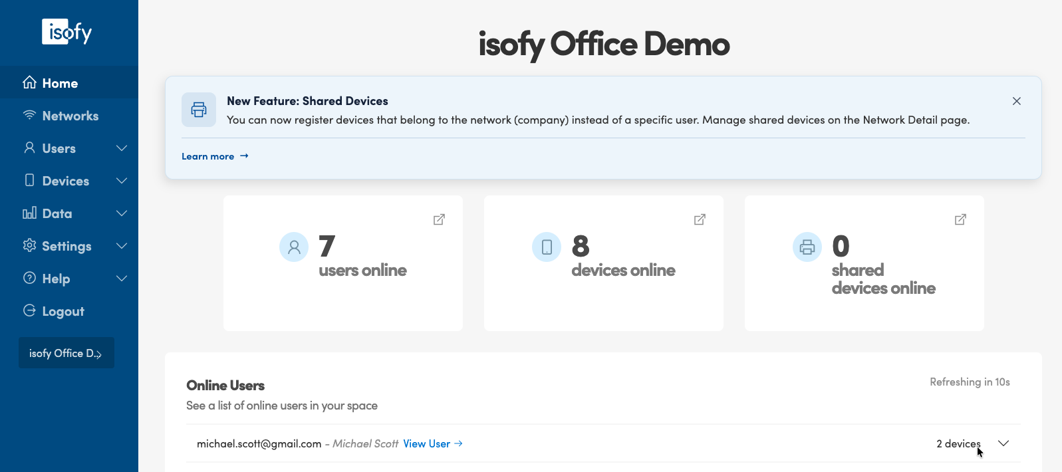Screen dimensions: 1062x472
Task: Open the Users menu item
Action: click(69, 148)
